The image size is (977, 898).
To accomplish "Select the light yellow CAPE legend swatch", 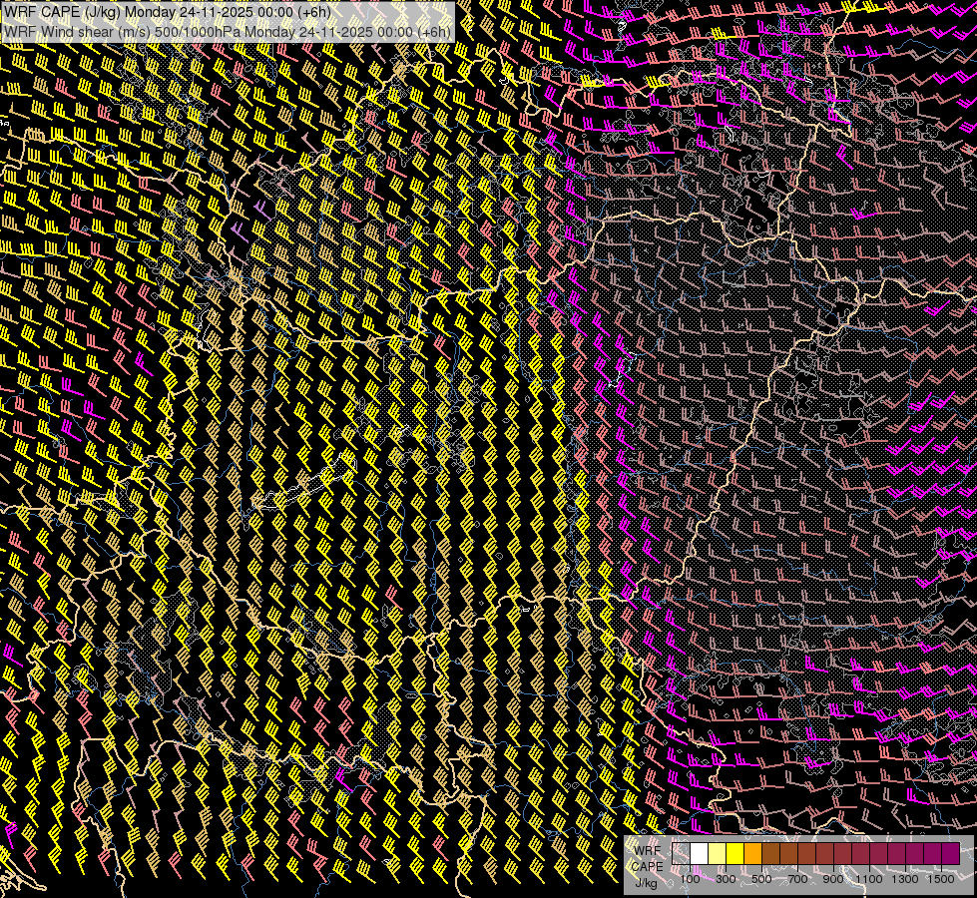I will (718, 854).
